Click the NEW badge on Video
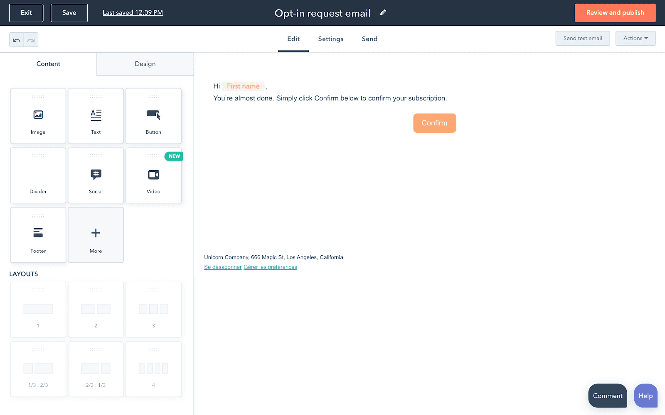This screenshot has height=415, width=665. pyautogui.click(x=174, y=156)
